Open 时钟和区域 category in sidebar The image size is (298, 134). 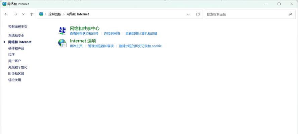coord(16,74)
